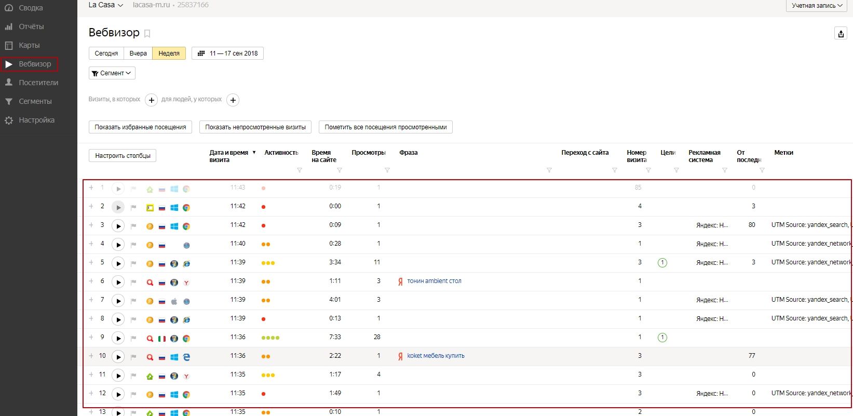Play the recording of visit 12
The width and height of the screenshot is (853, 416).
(118, 394)
